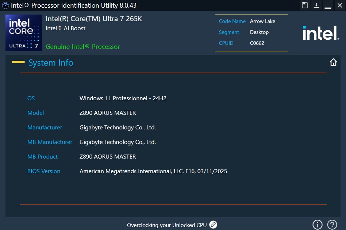Click the chain link icon beside Overclocking text
The image size is (346, 230).
click(213, 225)
